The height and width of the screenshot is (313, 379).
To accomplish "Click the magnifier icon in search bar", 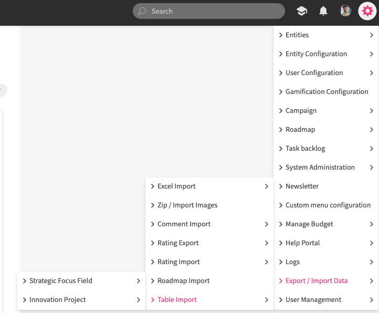I will 142,11.
